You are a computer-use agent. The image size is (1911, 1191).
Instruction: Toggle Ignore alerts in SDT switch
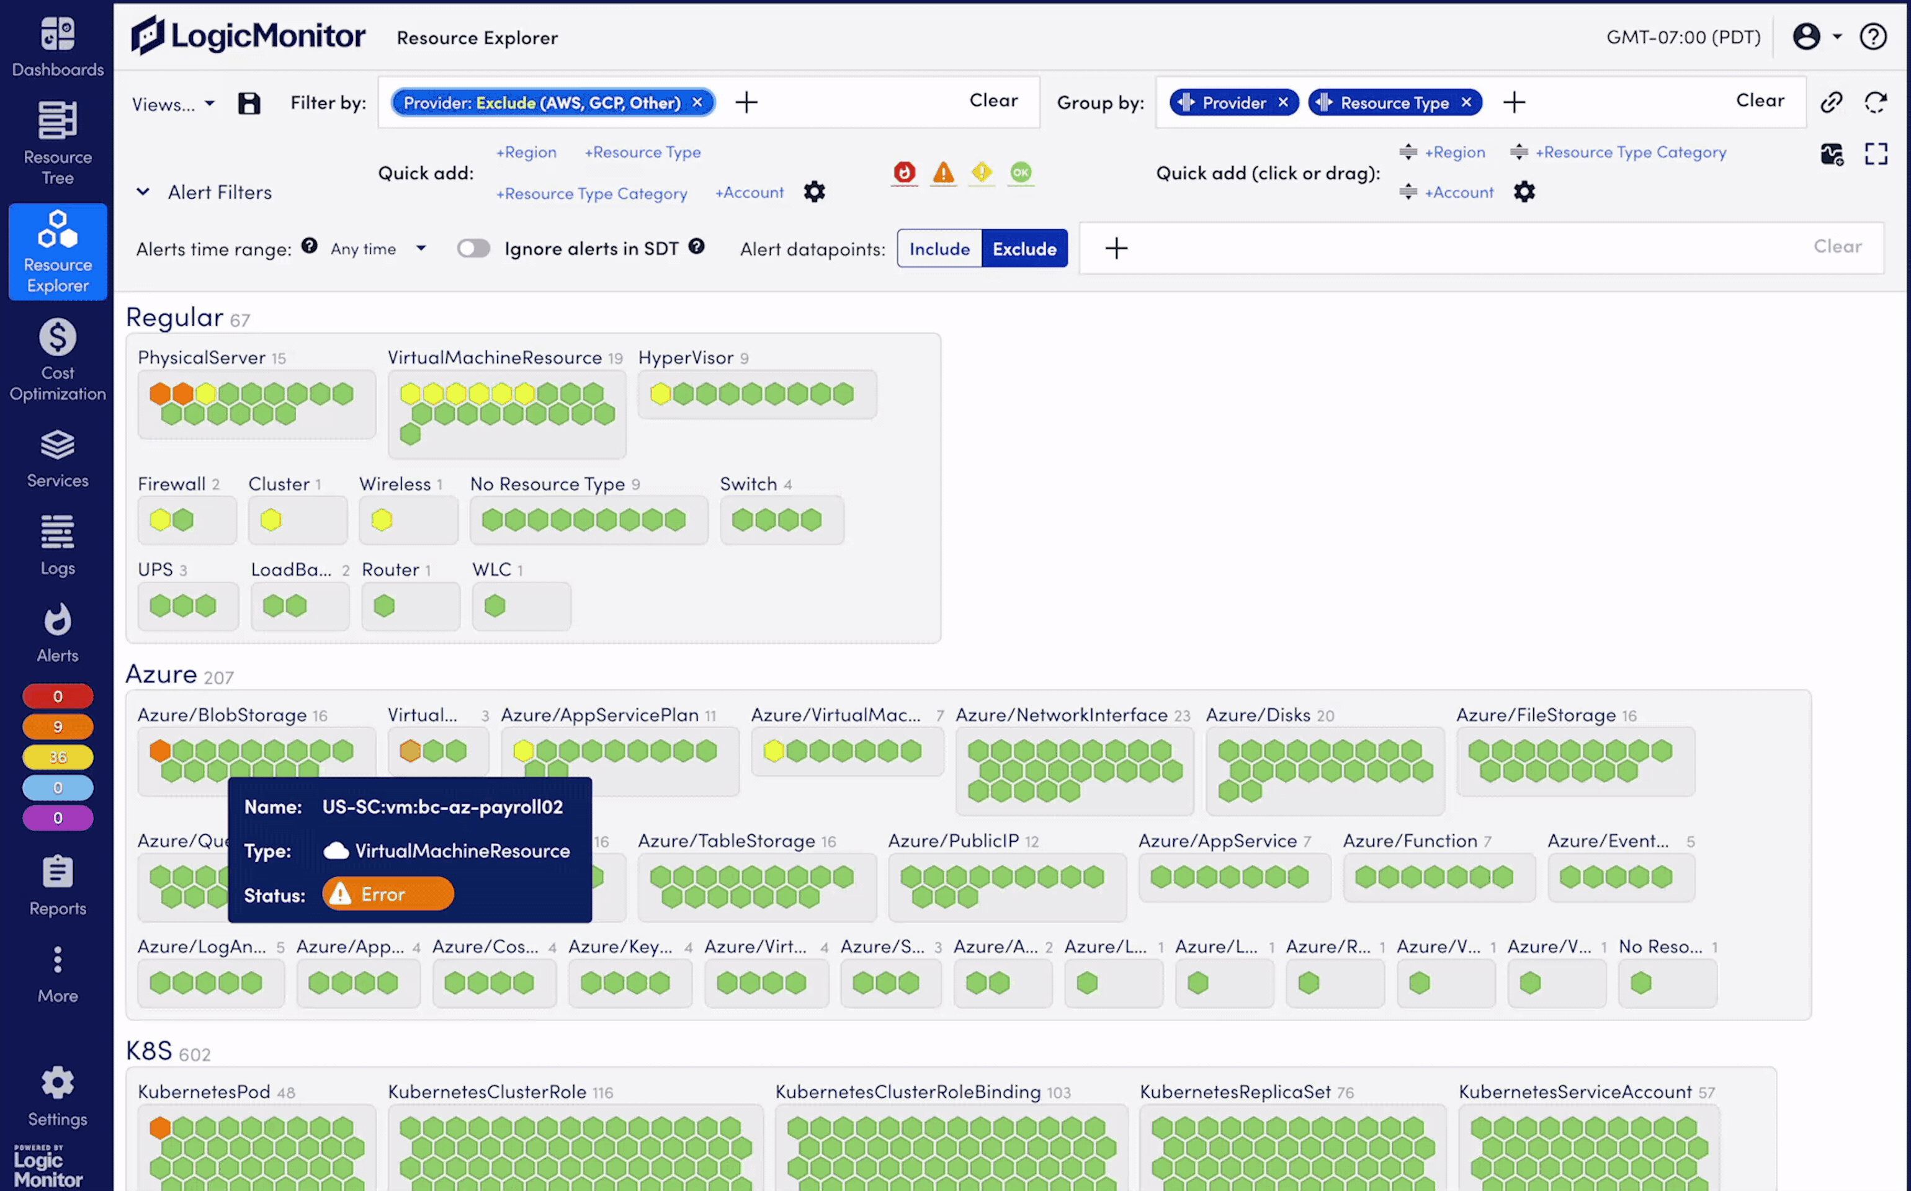tap(473, 249)
